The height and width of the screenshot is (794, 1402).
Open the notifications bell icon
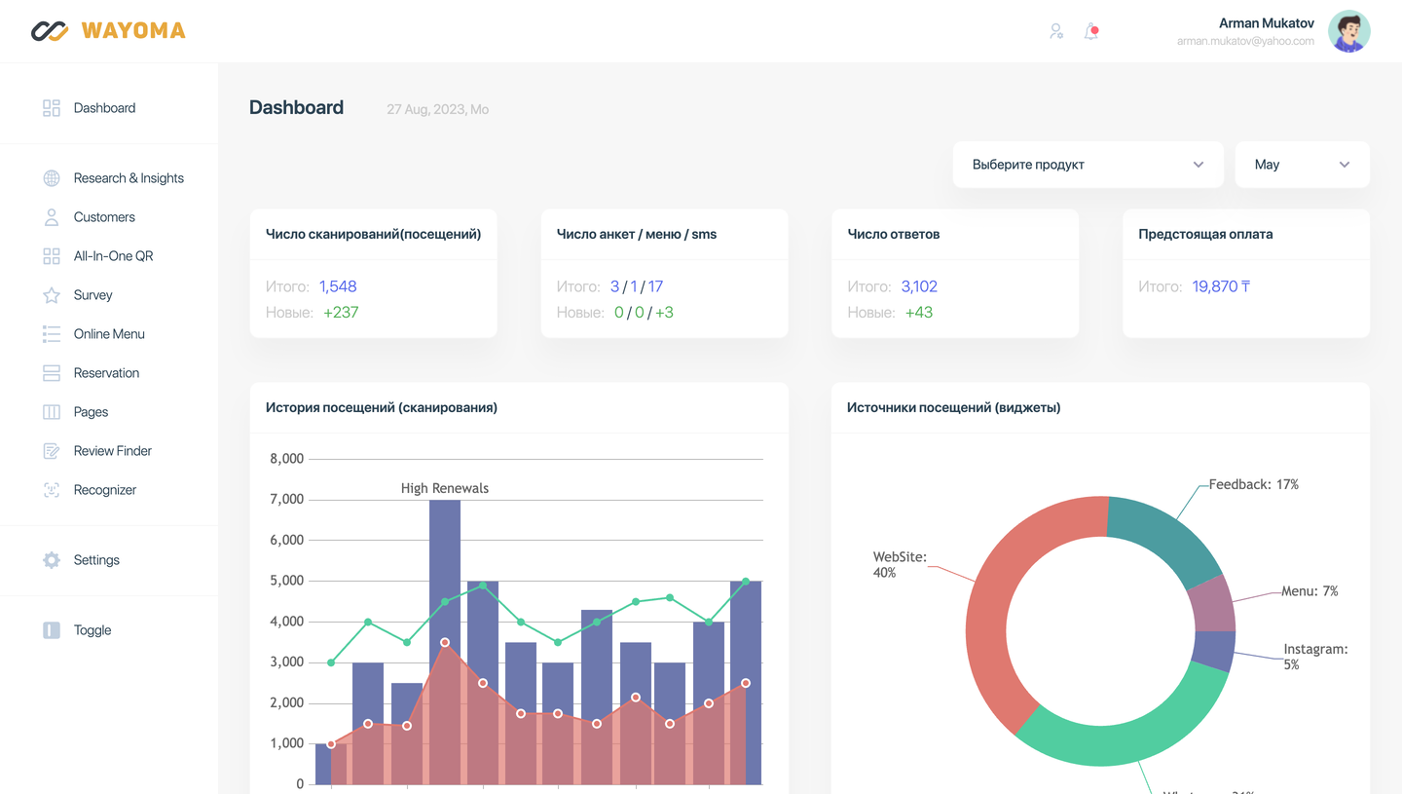point(1091,31)
